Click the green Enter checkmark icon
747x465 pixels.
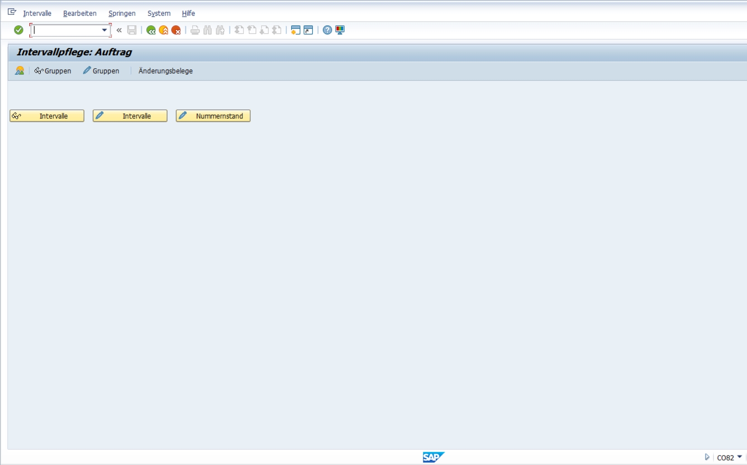(x=19, y=30)
